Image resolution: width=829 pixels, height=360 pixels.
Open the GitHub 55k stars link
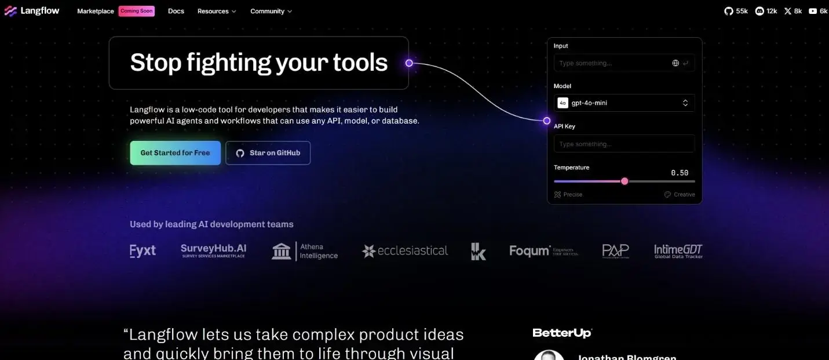(736, 11)
